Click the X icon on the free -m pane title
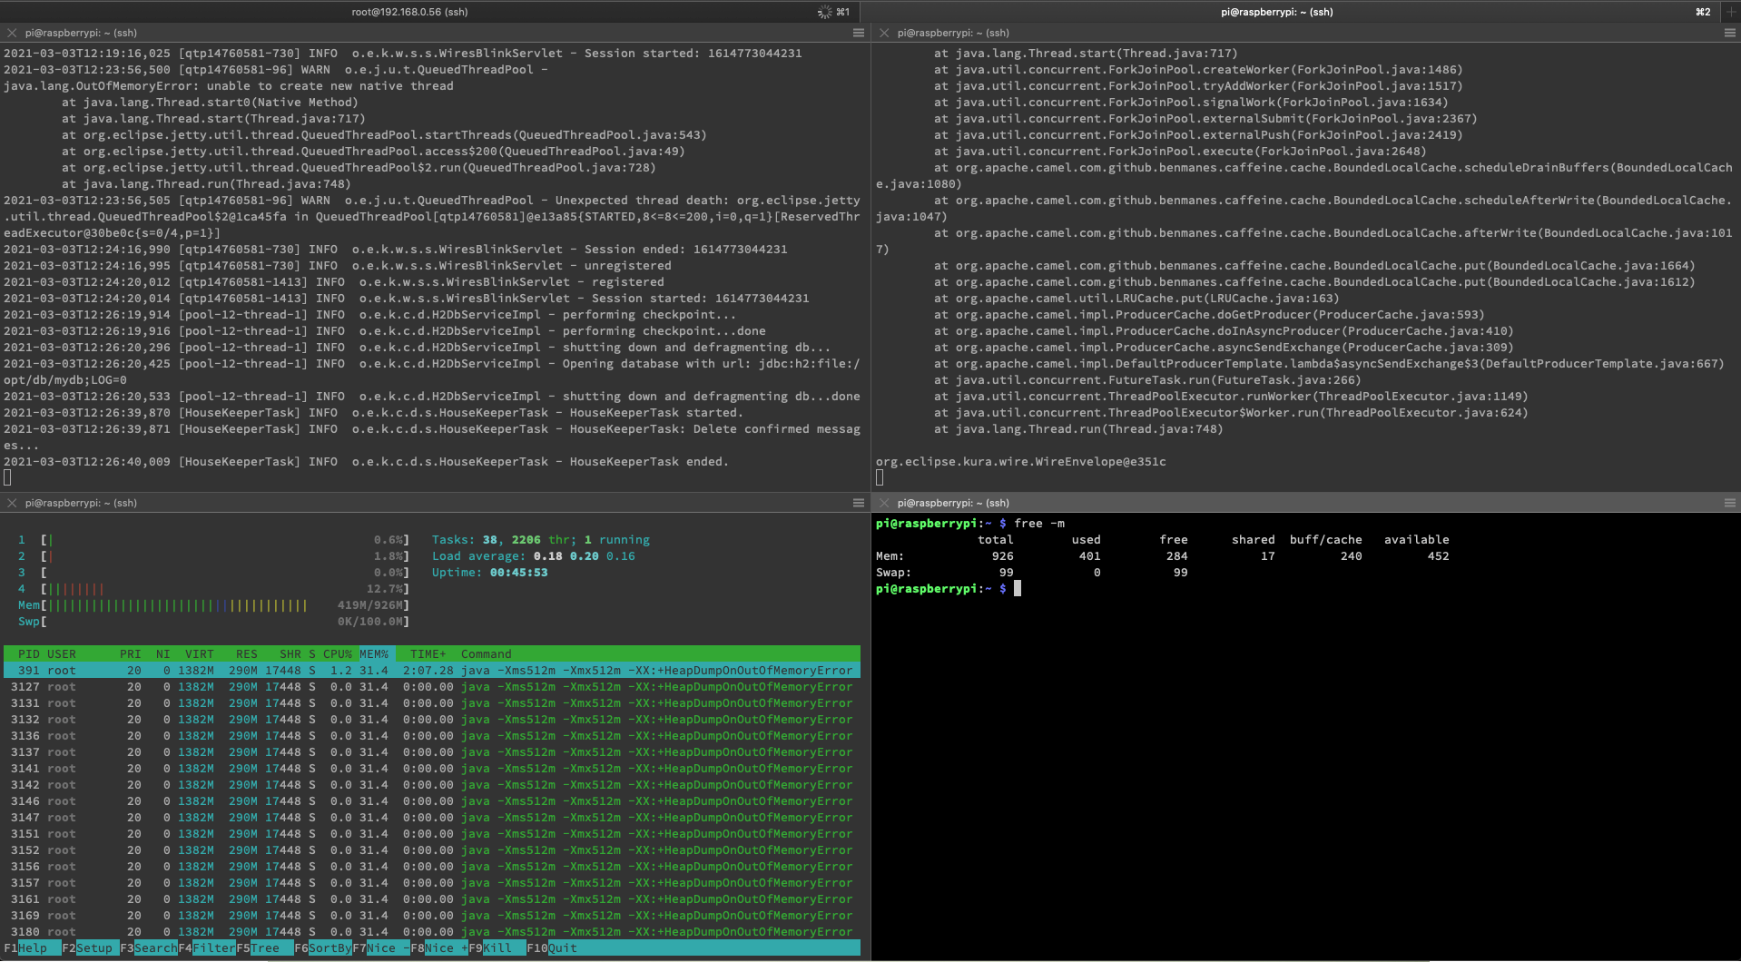This screenshot has width=1741, height=962. pos(882,502)
